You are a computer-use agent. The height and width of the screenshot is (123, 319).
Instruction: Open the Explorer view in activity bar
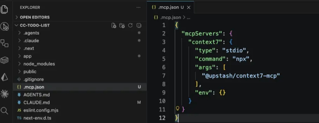point(4,10)
